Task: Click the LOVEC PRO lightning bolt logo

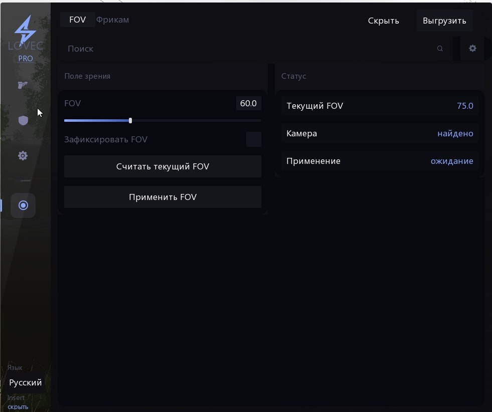Action: (25, 31)
